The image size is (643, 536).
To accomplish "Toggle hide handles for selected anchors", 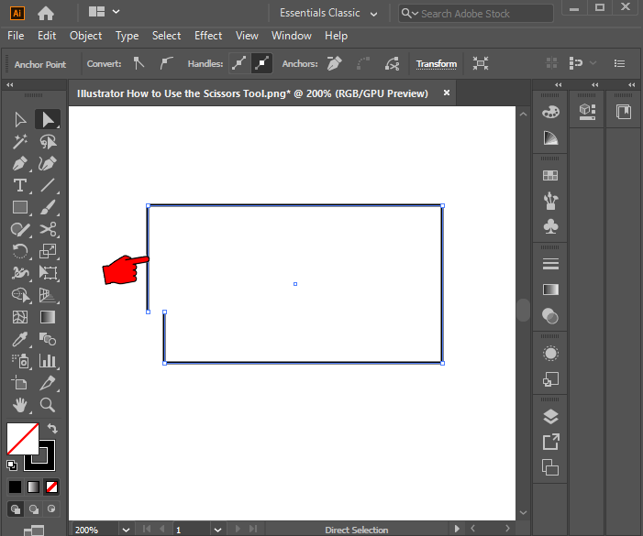I will pyautogui.click(x=261, y=64).
